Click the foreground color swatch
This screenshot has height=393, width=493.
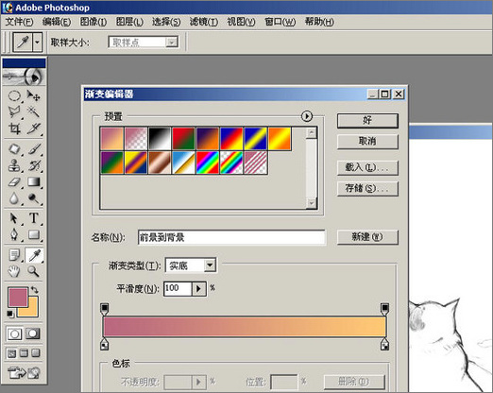click(18, 297)
